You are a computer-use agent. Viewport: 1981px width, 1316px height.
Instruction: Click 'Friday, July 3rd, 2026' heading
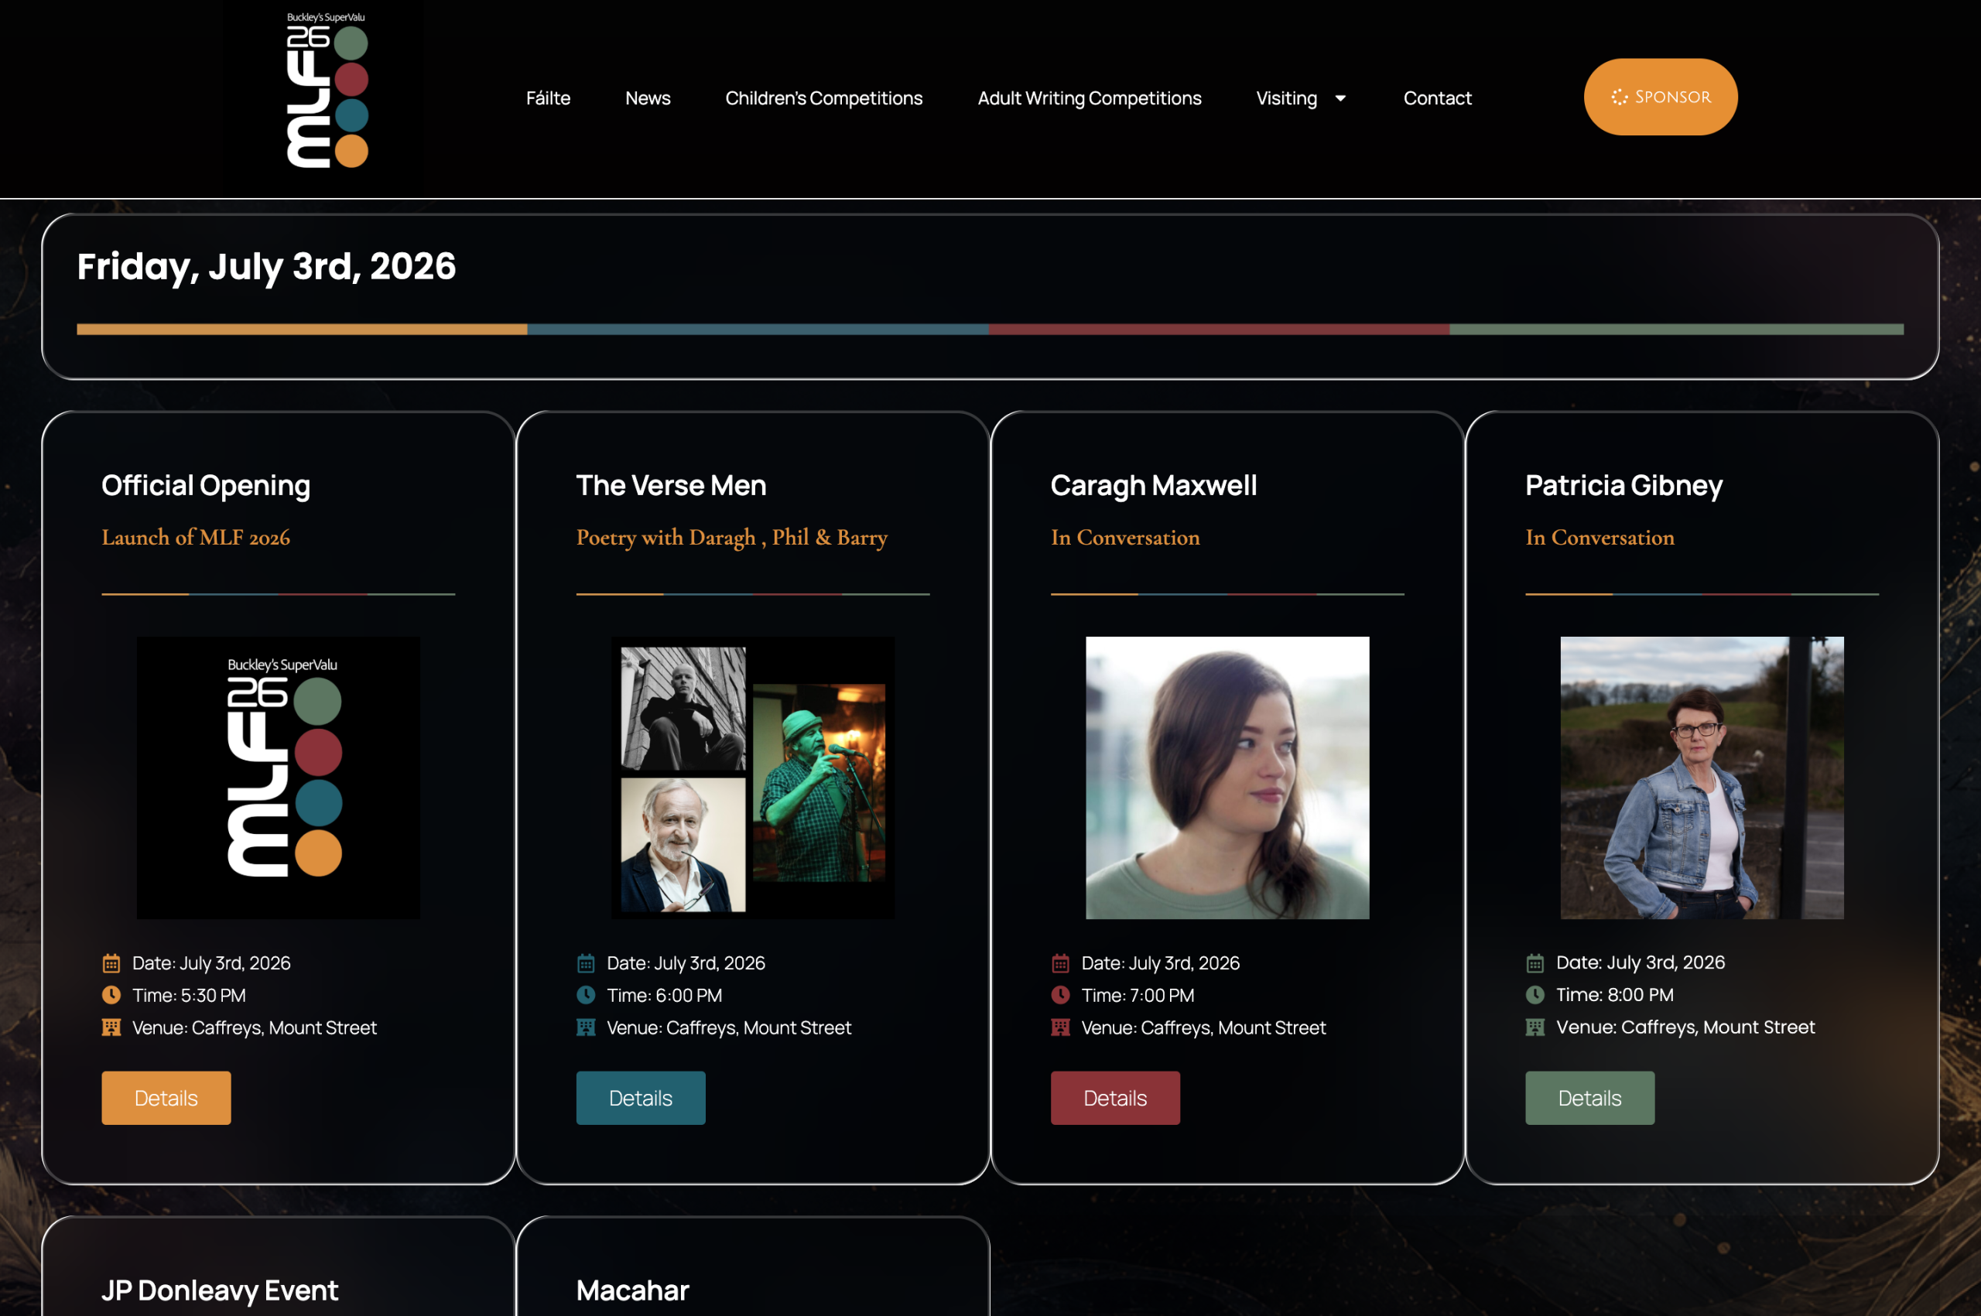point(267,267)
